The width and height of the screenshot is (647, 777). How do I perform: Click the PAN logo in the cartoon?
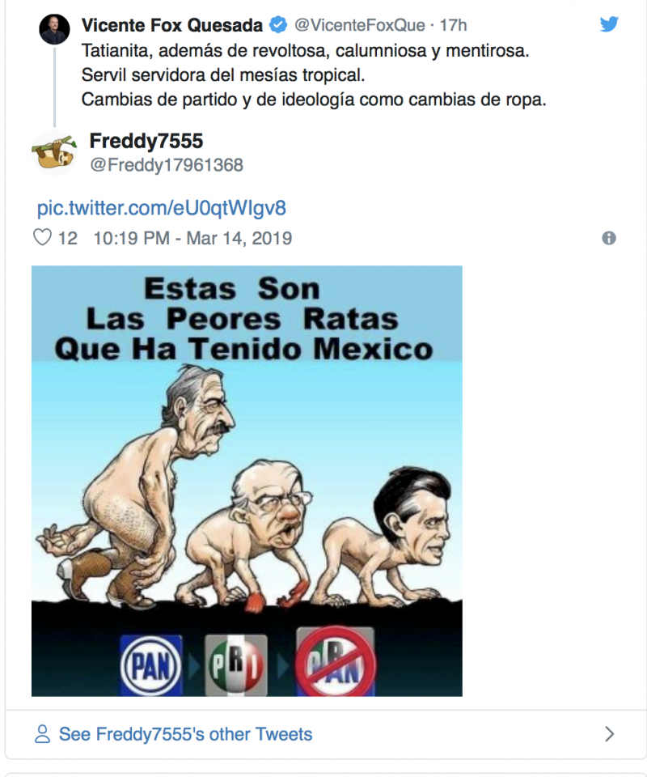coord(151,665)
